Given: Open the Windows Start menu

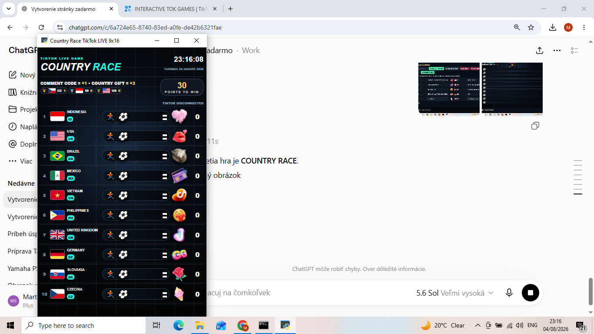Looking at the screenshot, I should pos(10,325).
